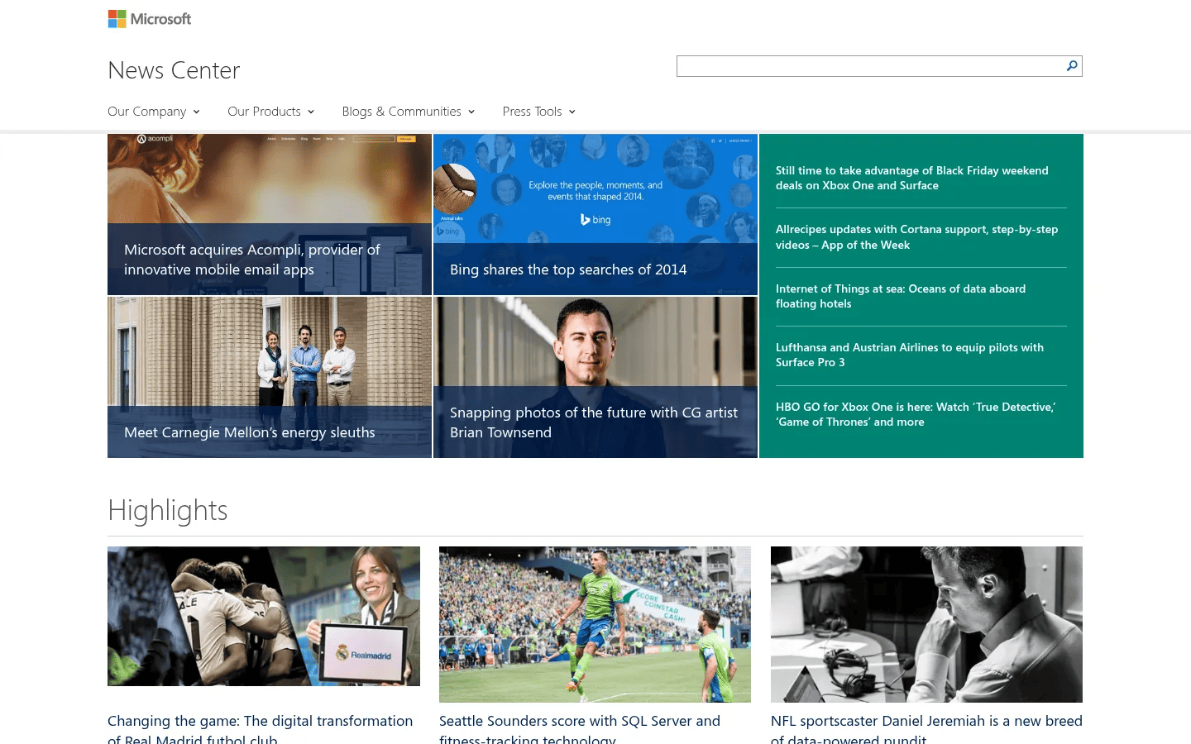Screen dimensions: 1191x744
Task: Open Carnegie Mellon's energy sleuths tile
Action: (x=270, y=377)
